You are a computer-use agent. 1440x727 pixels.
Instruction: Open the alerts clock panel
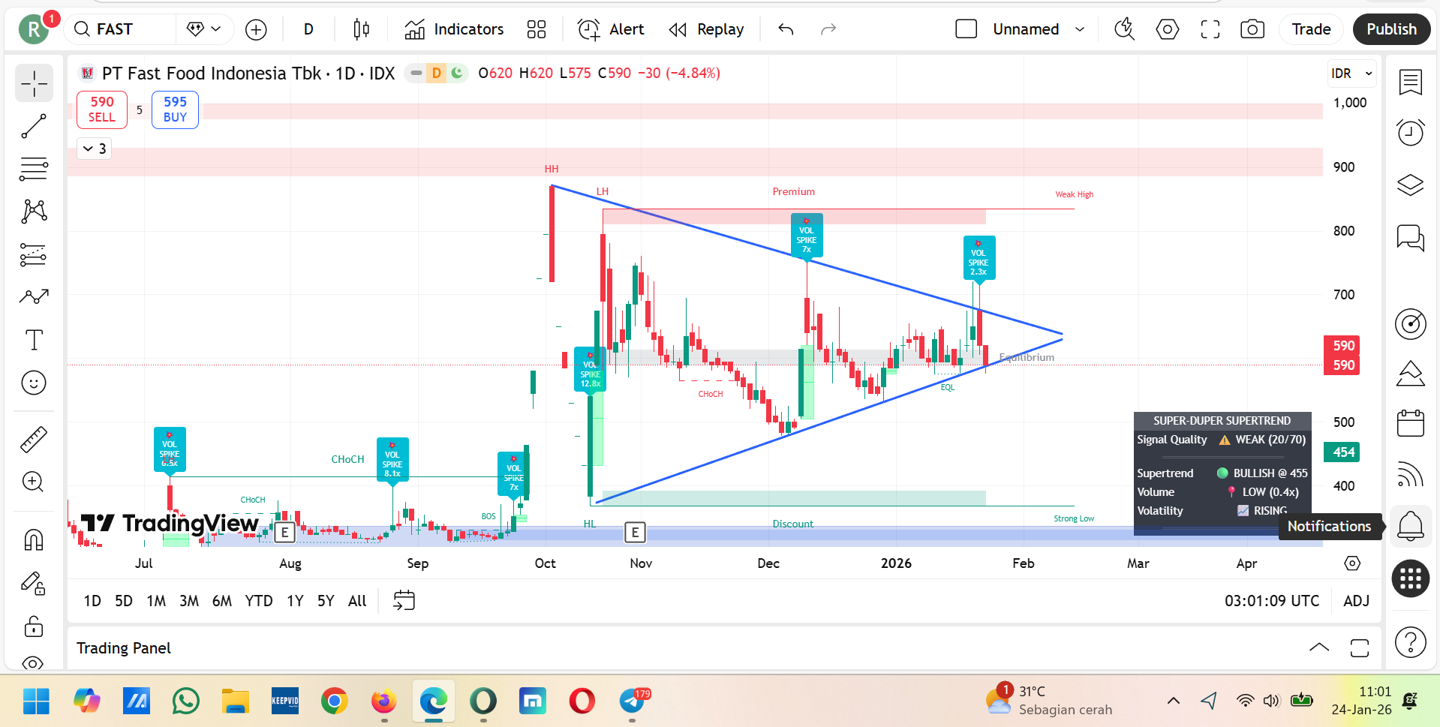tap(1411, 133)
